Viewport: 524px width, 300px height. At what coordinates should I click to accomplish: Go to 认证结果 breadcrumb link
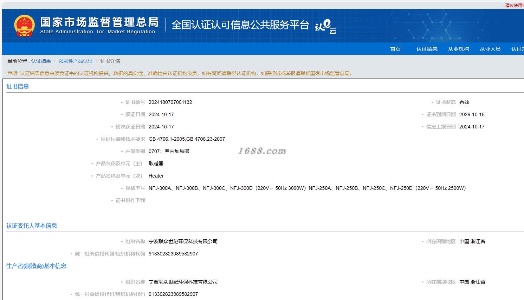point(41,61)
